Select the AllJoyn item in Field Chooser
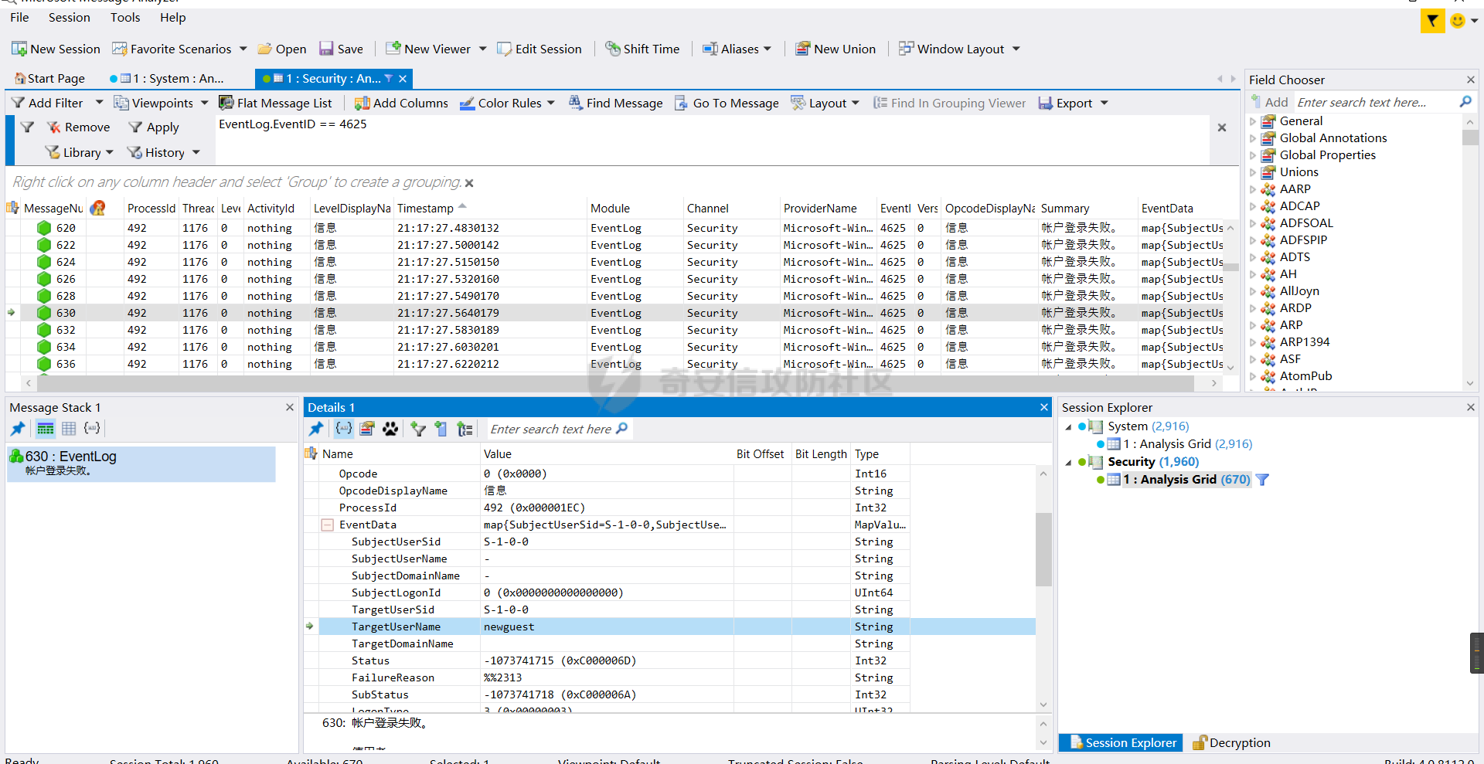Image resolution: width=1484 pixels, height=764 pixels. tap(1299, 291)
